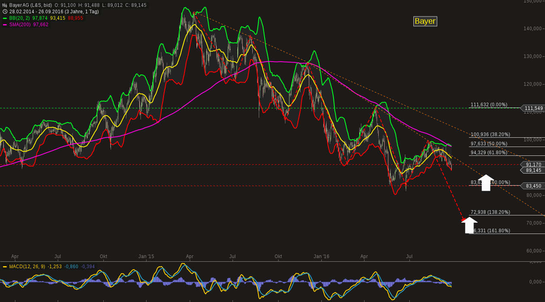This screenshot has width=545, height=302.
Task: Click the 111,632 (0.00%) Fibonacci label
Action: coord(489,105)
